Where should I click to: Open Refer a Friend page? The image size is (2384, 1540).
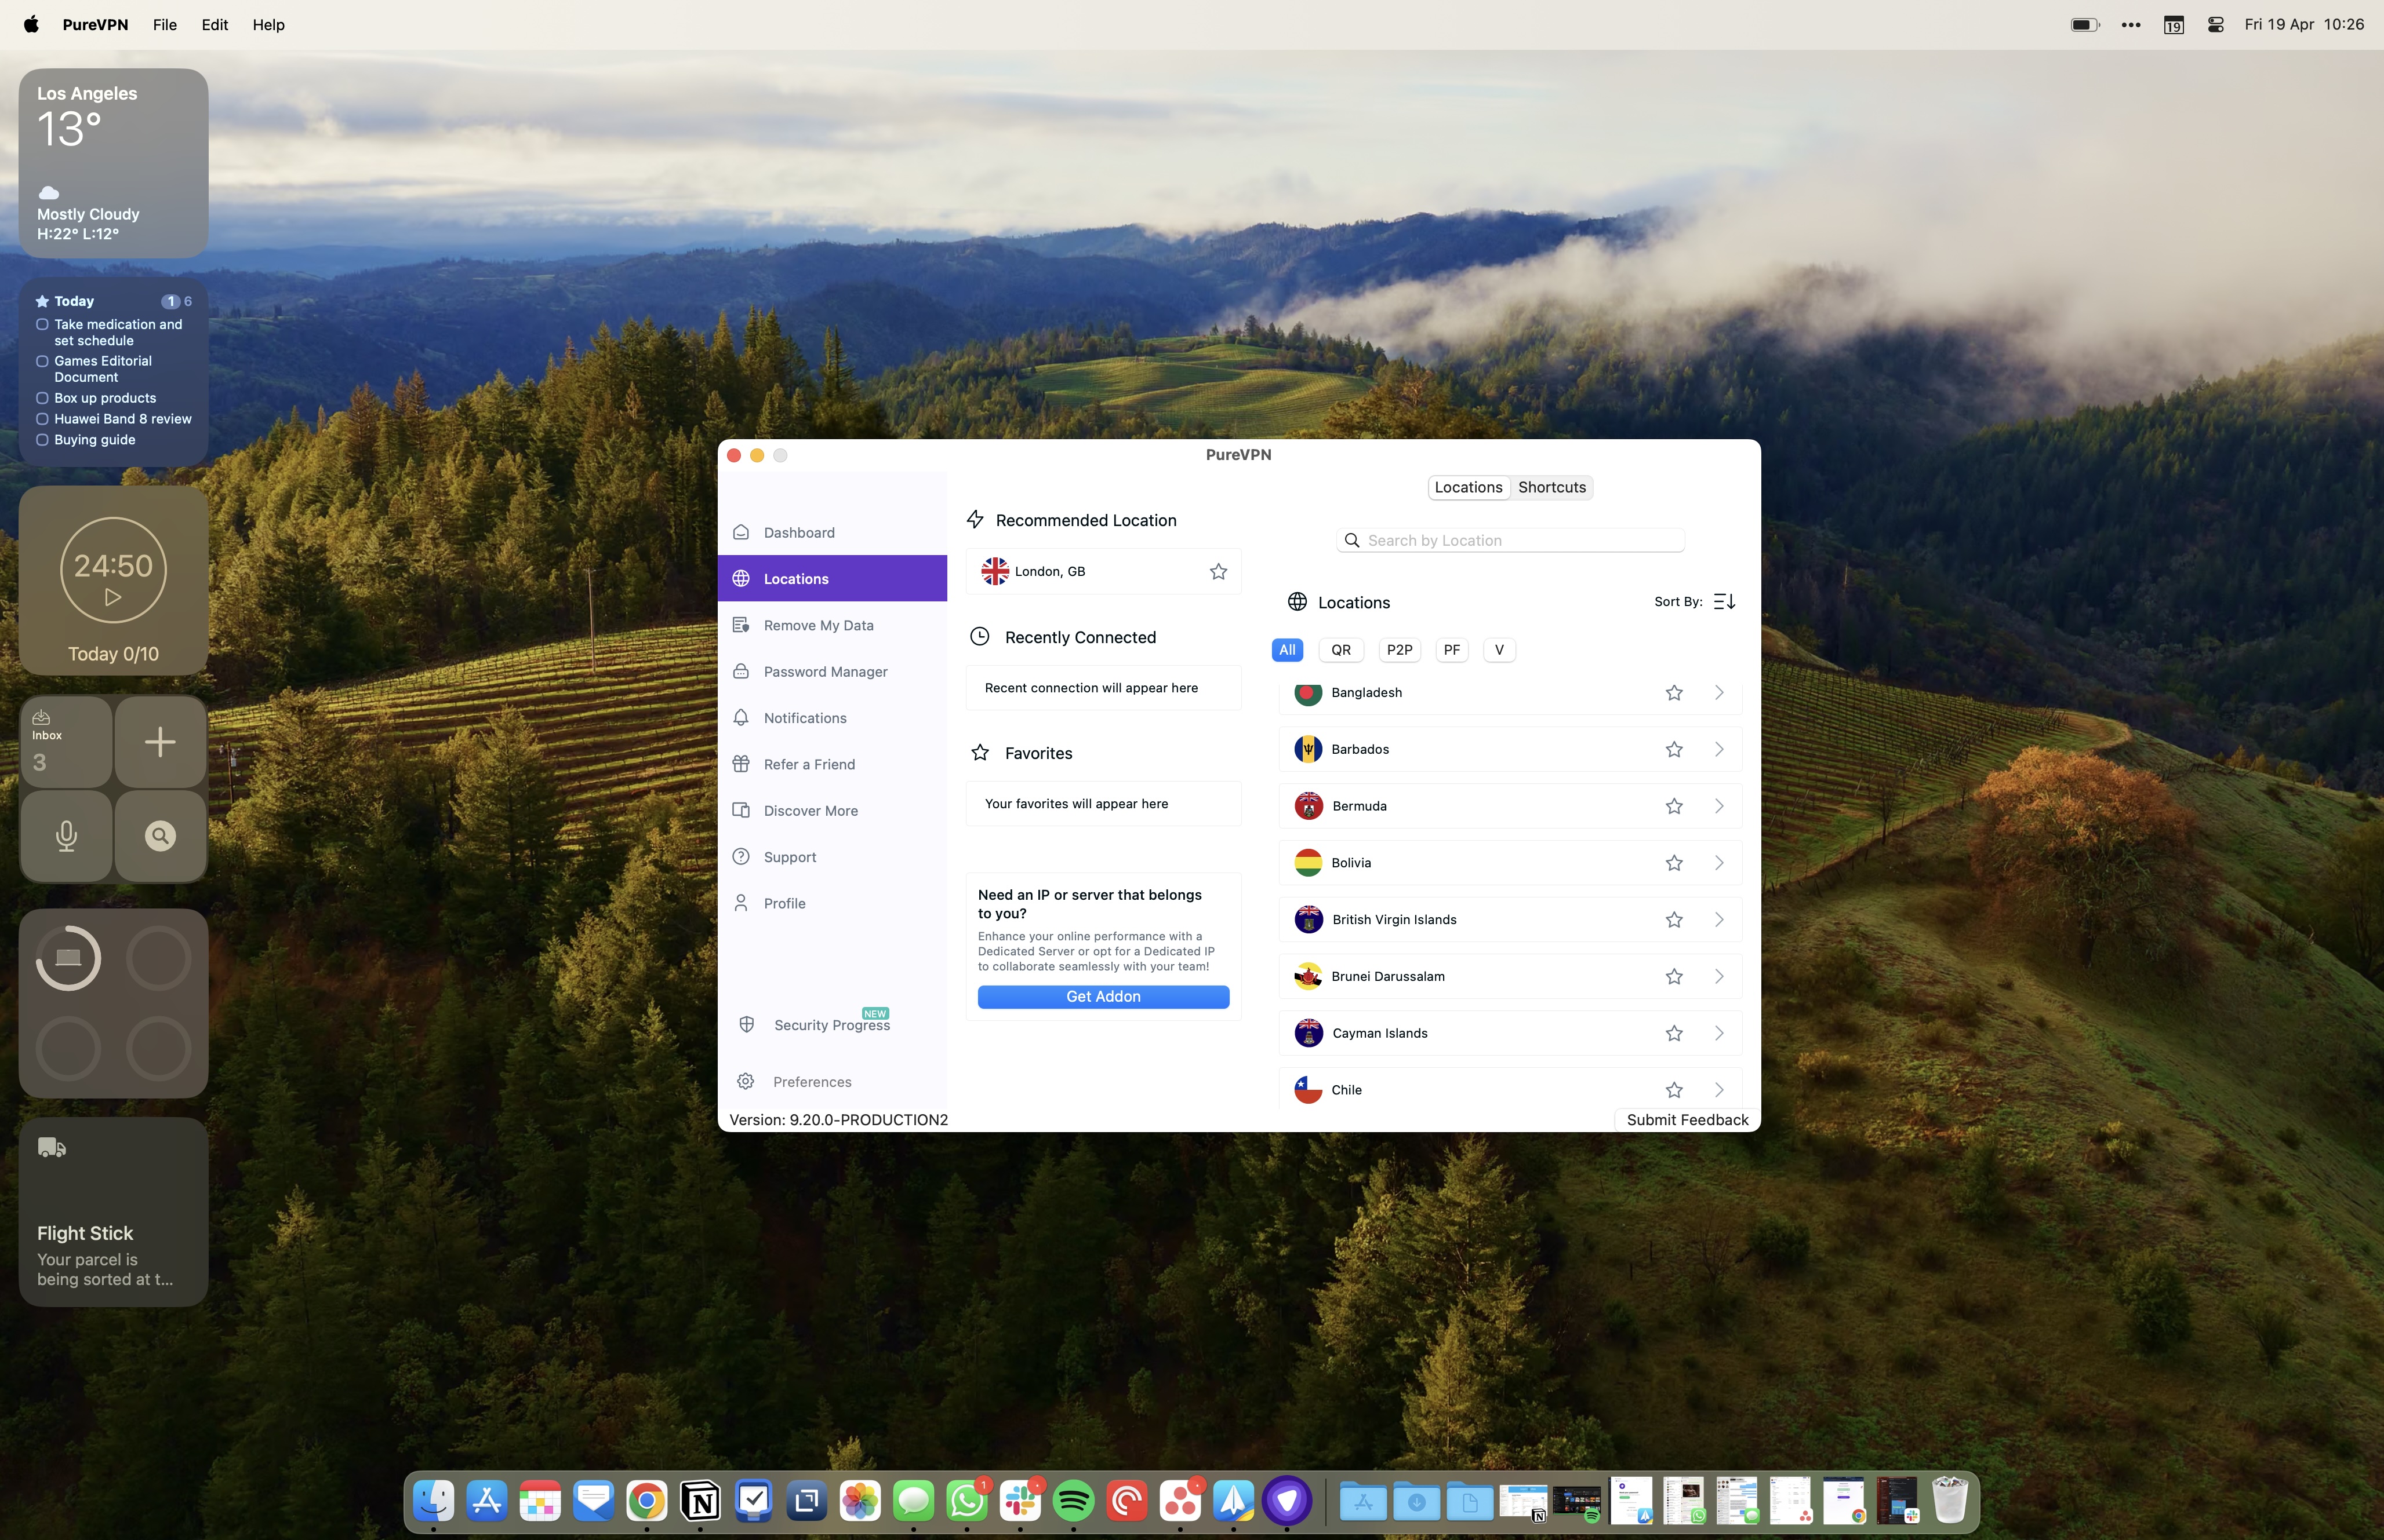[808, 764]
